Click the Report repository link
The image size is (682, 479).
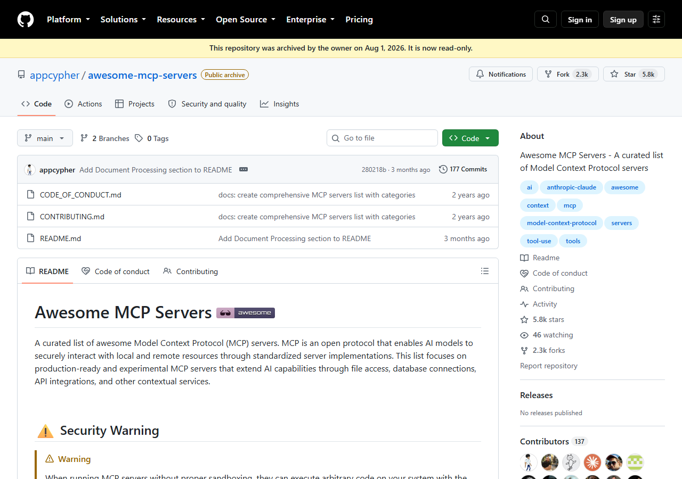tap(549, 366)
